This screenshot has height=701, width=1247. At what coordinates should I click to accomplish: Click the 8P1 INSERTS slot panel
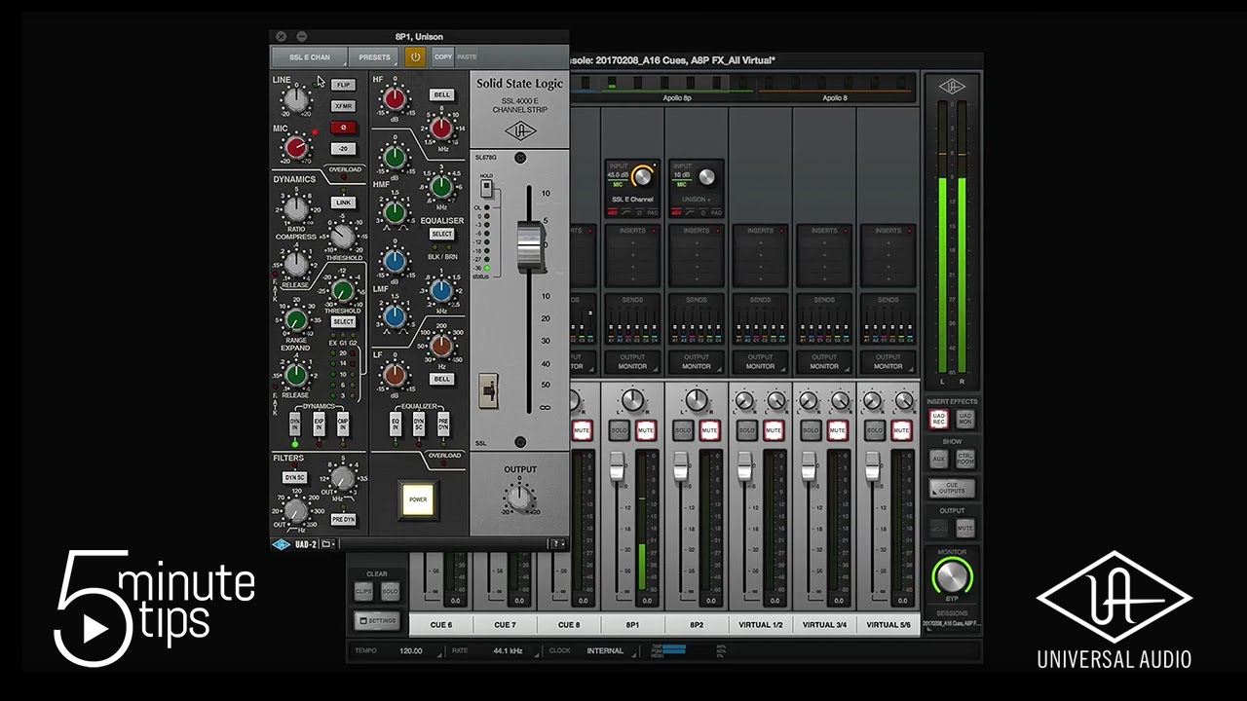633,255
